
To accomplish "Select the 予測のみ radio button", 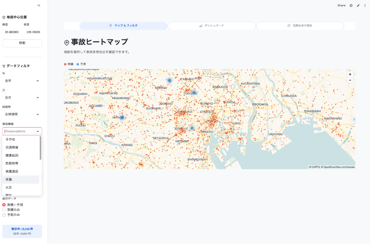I will click(4, 215).
